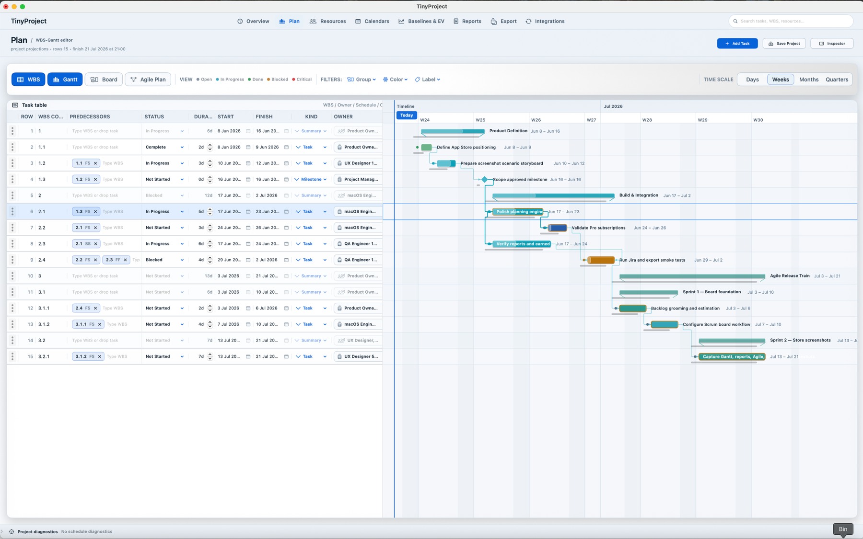Image resolution: width=863 pixels, height=539 pixels.
Task: Remove the 3.1.2 FS predecessor in row 15
Action: (x=100, y=356)
